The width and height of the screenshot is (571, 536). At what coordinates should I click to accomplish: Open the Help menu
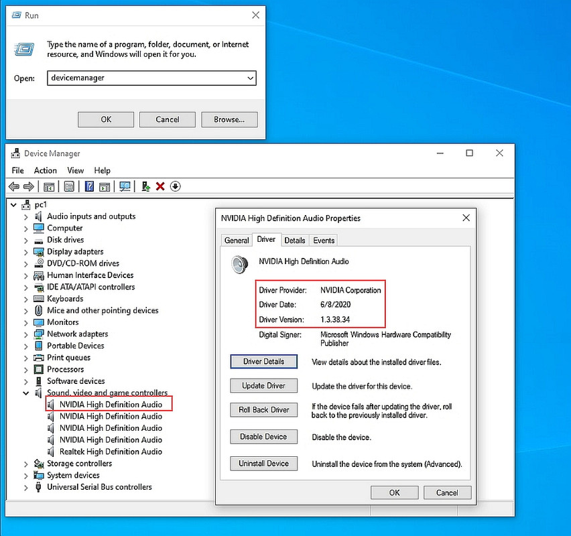tap(102, 170)
